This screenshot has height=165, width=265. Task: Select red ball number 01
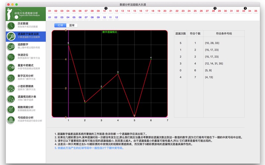(x=50, y=11)
